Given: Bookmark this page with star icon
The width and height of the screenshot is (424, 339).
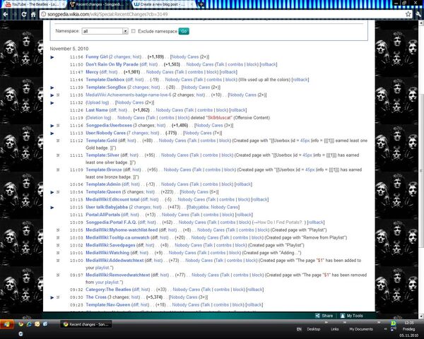Looking at the screenshot, I should pos(408,14).
